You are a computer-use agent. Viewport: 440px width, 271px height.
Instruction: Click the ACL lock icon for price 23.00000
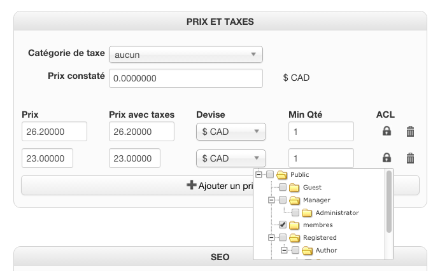pyautogui.click(x=387, y=158)
